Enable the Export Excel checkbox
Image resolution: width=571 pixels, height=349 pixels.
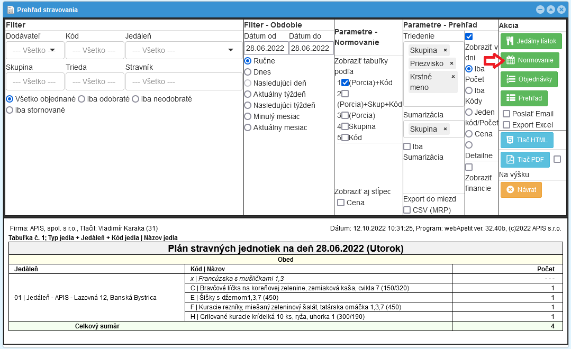coord(506,125)
